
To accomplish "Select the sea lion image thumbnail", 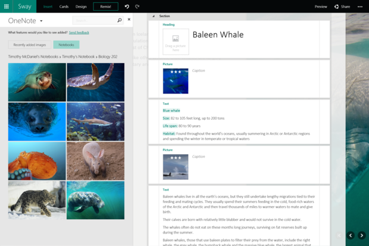I will [x=37, y=82].
